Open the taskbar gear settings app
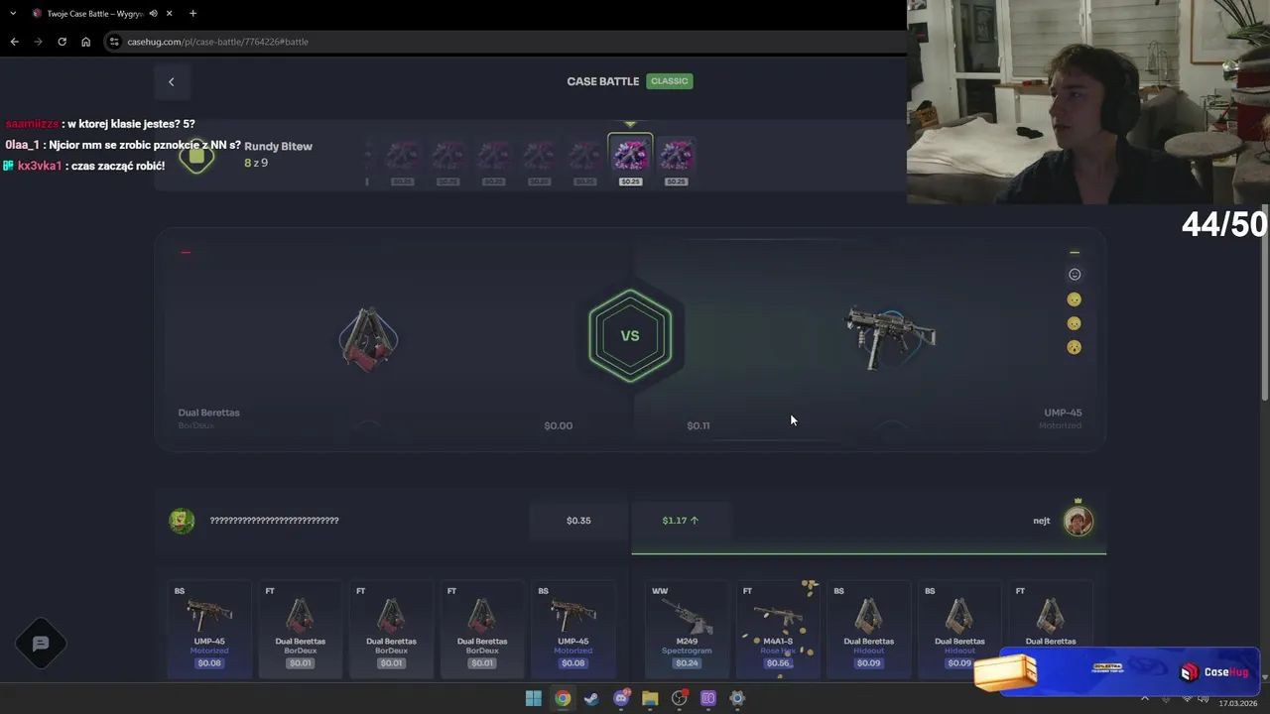 [737, 698]
